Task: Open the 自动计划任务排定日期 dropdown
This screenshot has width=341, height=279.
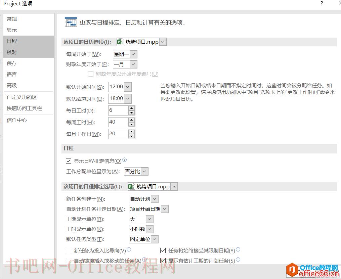Action: point(164,209)
